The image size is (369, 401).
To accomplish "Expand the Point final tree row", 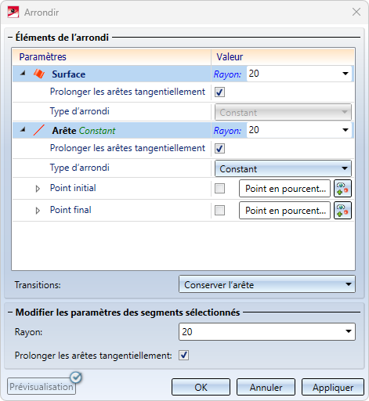I will pyautogui.click(x=38, y=211).
